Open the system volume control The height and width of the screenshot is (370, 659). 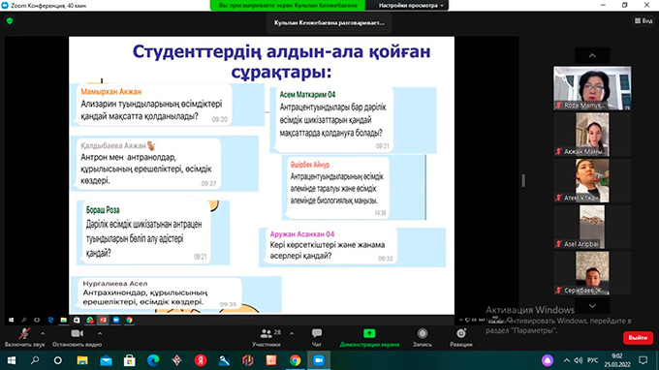pyautogui.click(x=579, y=360)
